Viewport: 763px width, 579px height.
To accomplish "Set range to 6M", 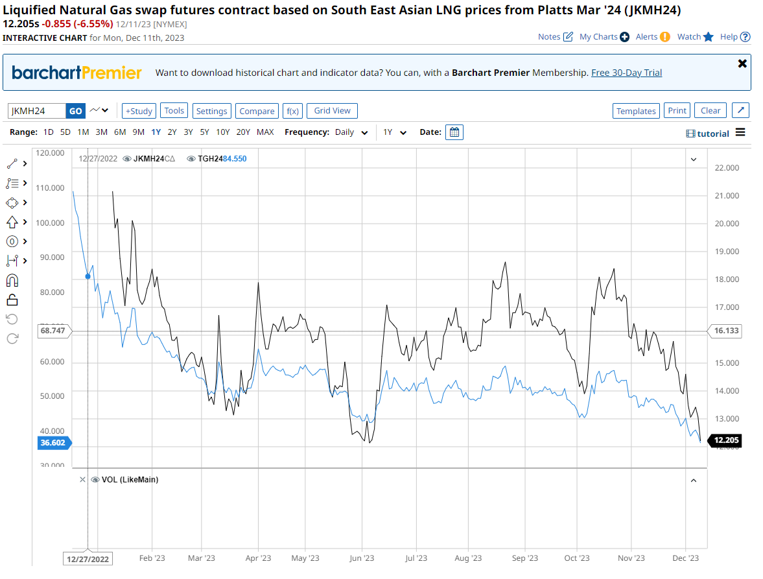I will pos(120,132).
